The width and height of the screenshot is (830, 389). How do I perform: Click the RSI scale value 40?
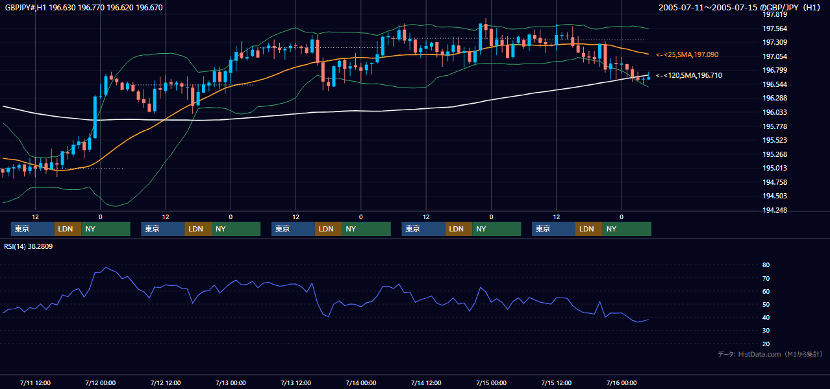tap(766, 317)
